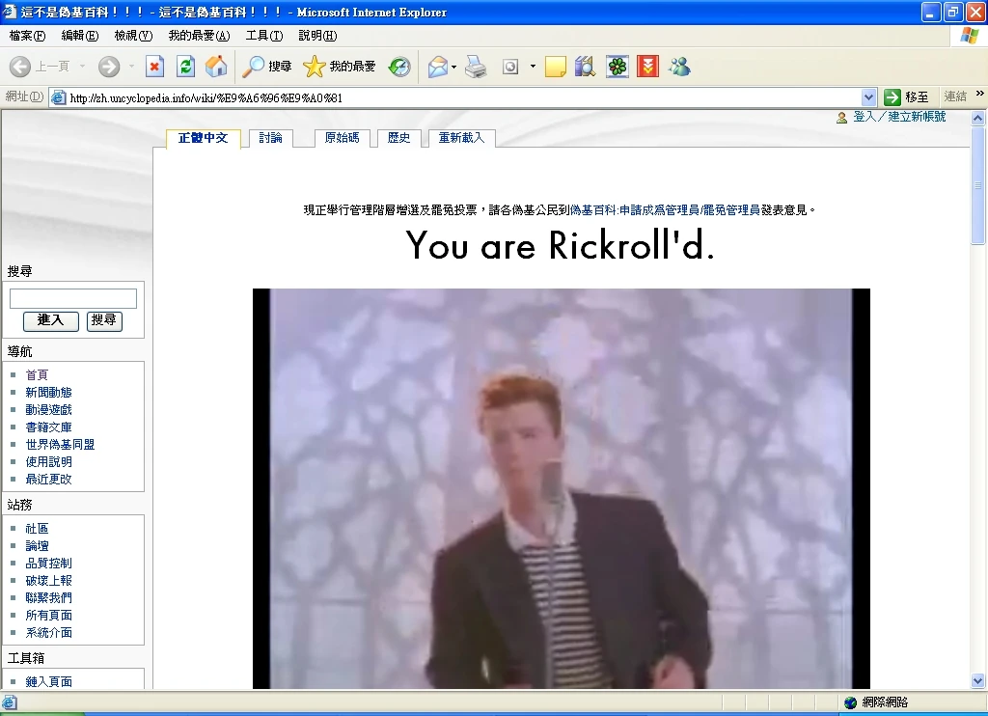Open the 我的最愛(A) menu
Screen dimensions: 988x716
(x=199, y=36)
